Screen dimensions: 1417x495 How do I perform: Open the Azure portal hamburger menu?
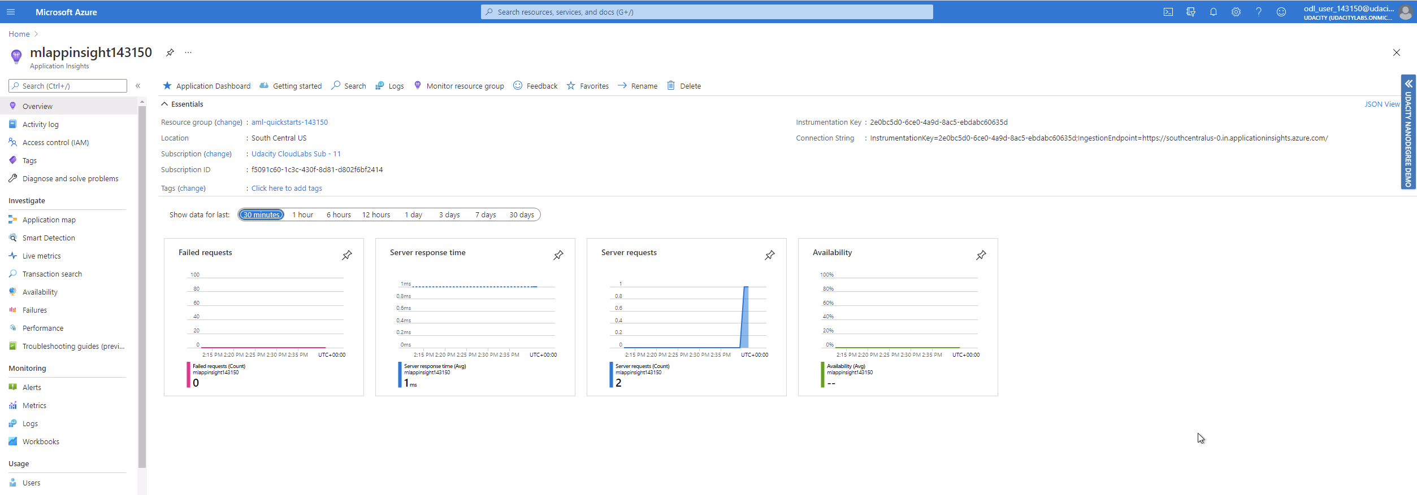click(11, 12)
